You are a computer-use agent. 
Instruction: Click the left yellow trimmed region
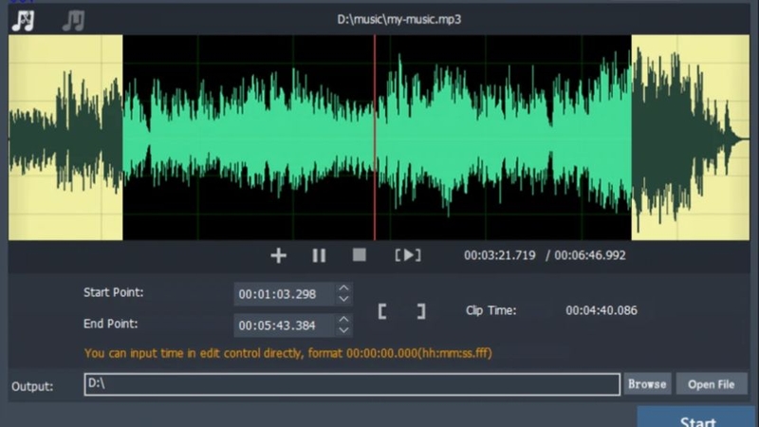(65, 137)
